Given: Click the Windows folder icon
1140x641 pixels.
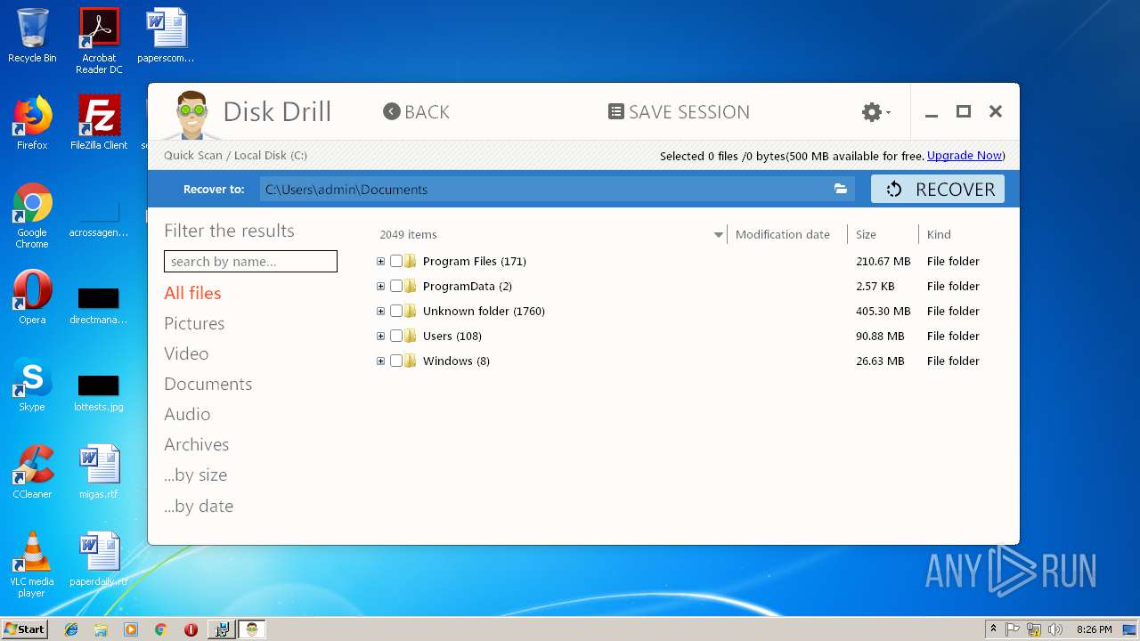Looking at the screenshot, I should pyautogui.click(x=411, y=361).
